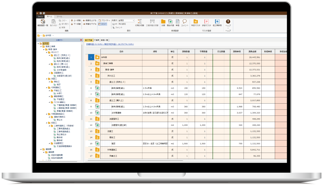Open the 編集履歴一覧 edit history list

point(43,22)
